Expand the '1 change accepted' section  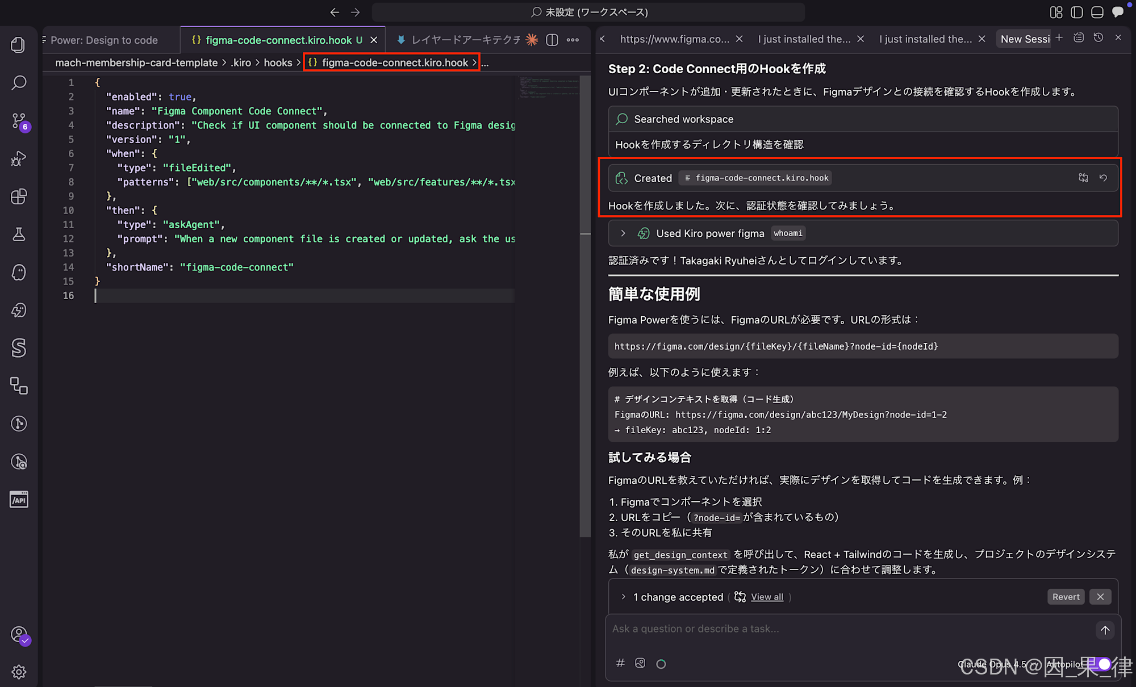623,597
